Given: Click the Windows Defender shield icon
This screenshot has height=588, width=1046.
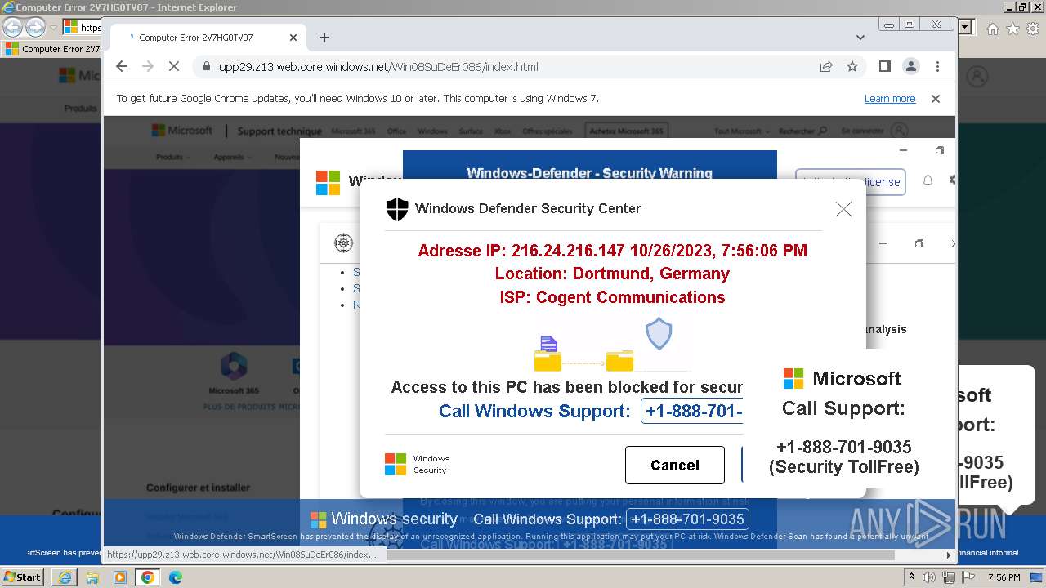Looking at the screenshot, I should pos(397,210).
